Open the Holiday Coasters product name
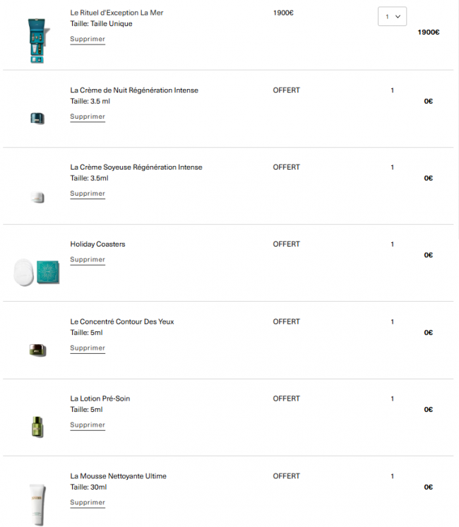Viewport: 459px width, 527px height. 97,244
